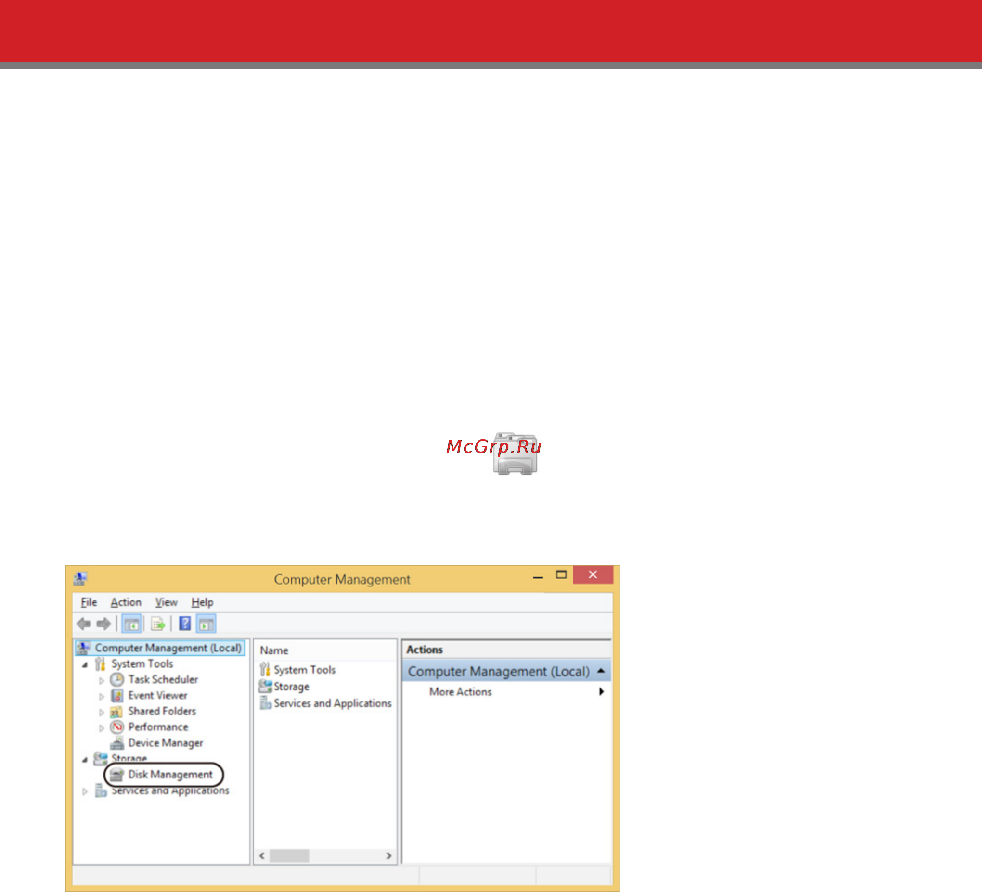The height and width of the screenshot is (892, 982).
Task: Click the Computer Management title bar icon
Action: (x=80, y=579)
